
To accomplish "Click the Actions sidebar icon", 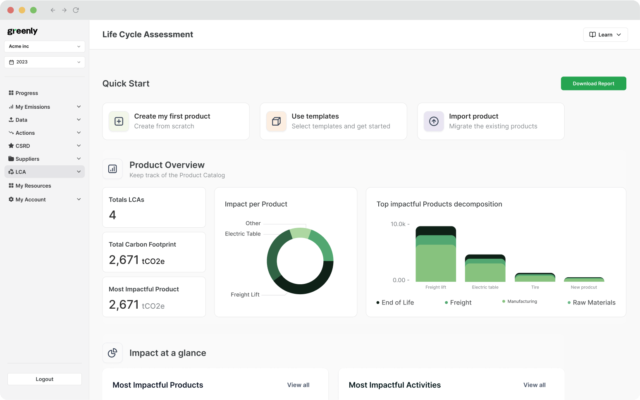I will 11,133.
